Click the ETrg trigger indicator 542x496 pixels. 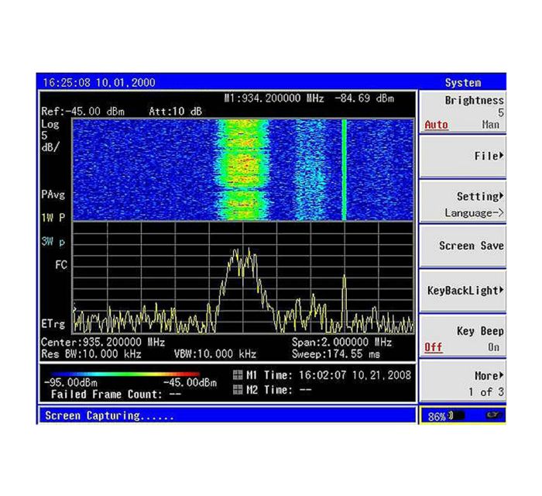(x=53, y=324)
